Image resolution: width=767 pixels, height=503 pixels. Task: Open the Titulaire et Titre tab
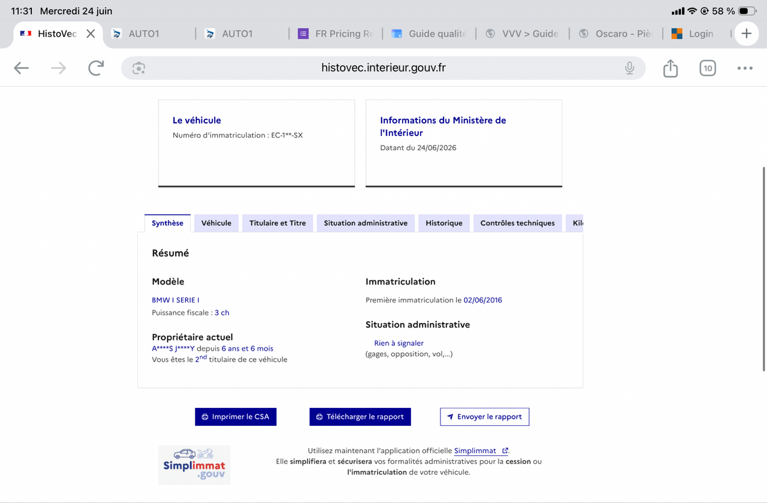[277, 223]
